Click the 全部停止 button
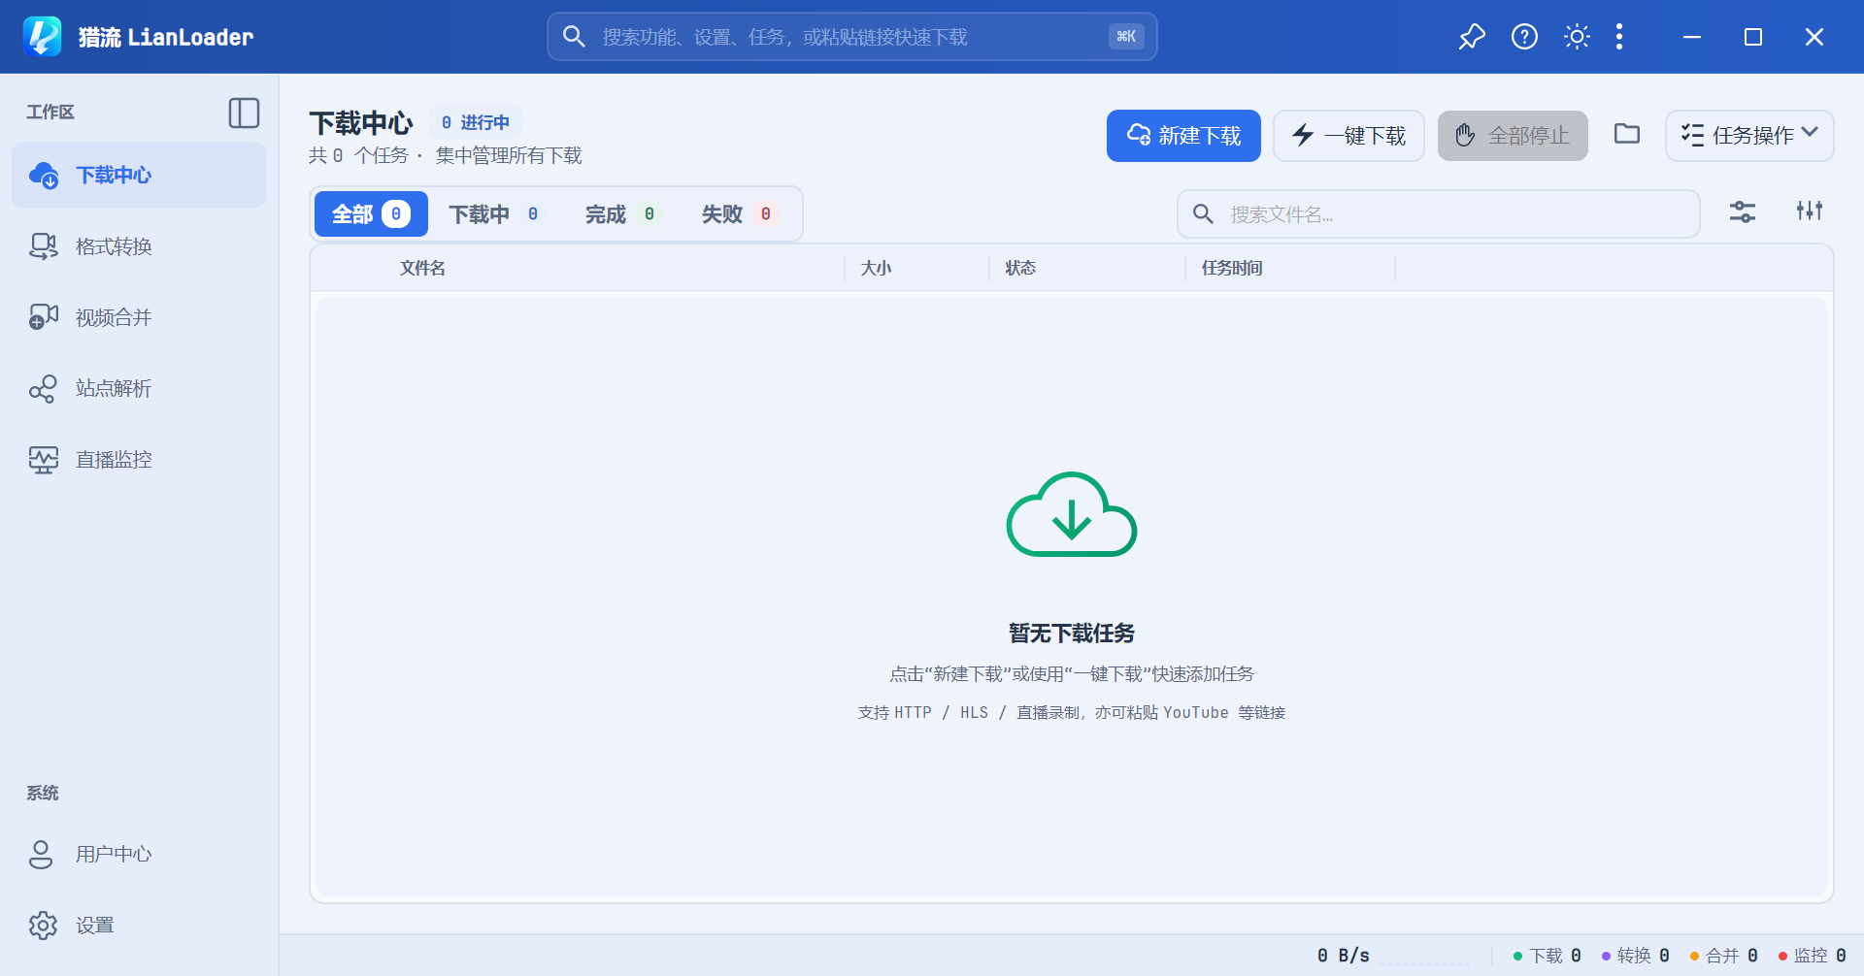1864x976 pixels. [1513, 136]
